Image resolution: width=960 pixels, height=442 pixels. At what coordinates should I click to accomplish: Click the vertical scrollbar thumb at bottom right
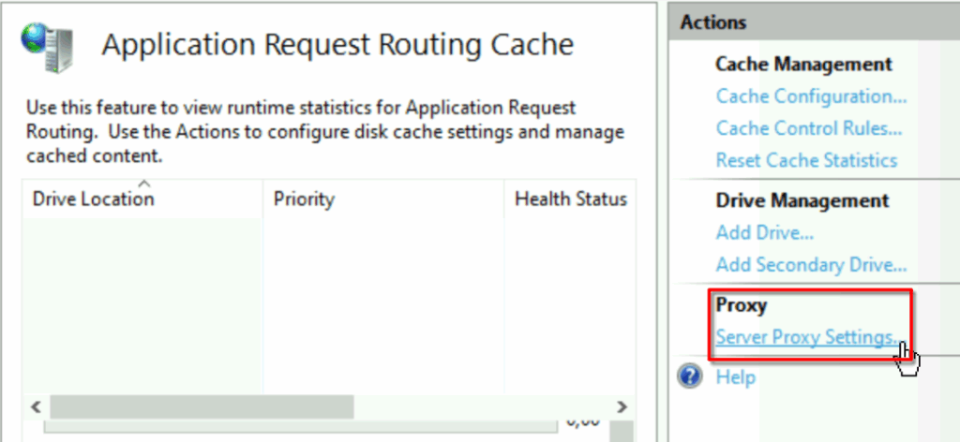(x=623, y=431)
